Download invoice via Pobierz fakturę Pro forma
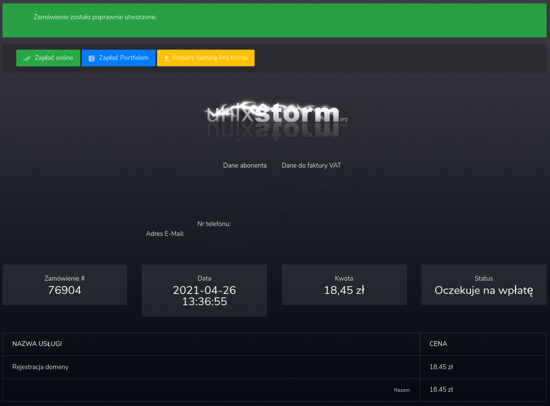This screenshot has width=550, height=406. tap(205, 58)
